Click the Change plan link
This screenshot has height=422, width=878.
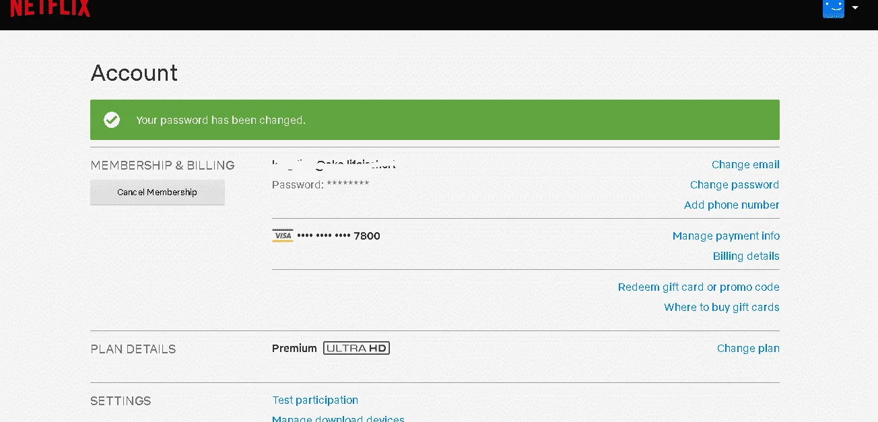(x=748, y=348)
